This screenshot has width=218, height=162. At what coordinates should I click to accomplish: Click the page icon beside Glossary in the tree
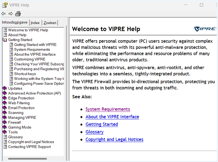click(x=5, y=137)
